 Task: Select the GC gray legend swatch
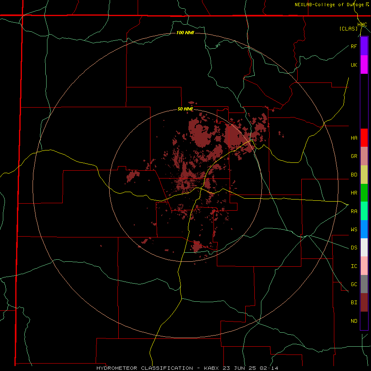[364, 284]
